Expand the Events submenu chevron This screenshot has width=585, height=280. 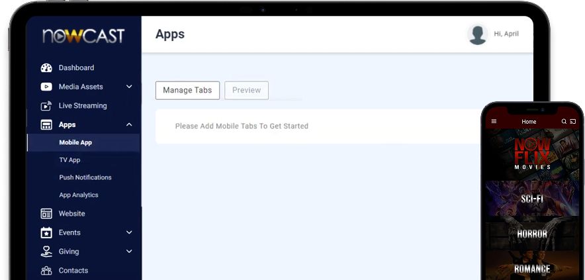pyautogui.click(x=129, y=233)
